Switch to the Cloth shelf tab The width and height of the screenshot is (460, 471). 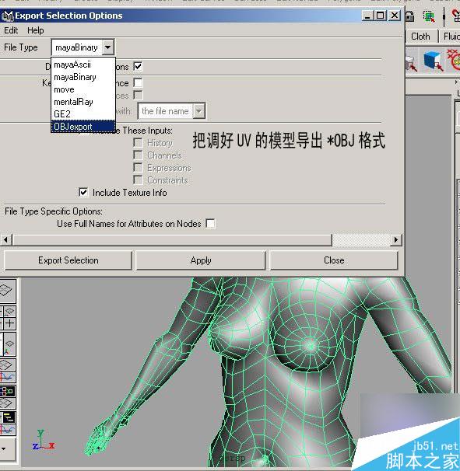tap(420, 37)
